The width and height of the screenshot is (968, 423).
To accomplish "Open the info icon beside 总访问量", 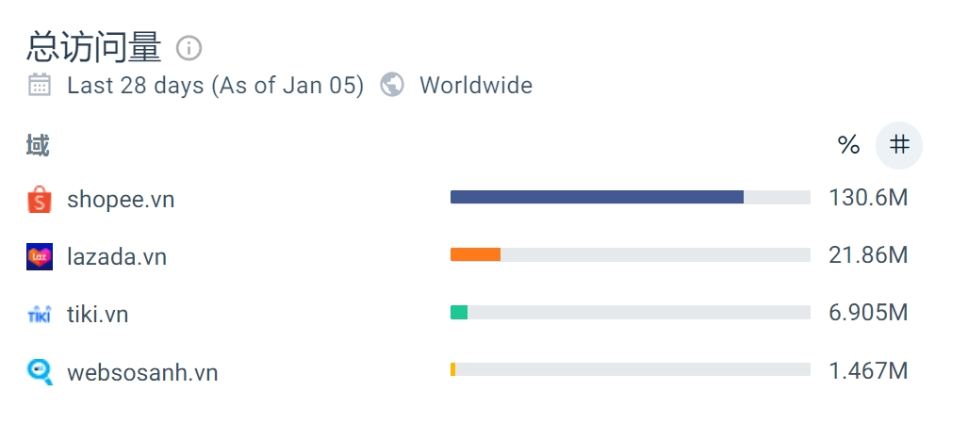I will click(x=189, y=47).
